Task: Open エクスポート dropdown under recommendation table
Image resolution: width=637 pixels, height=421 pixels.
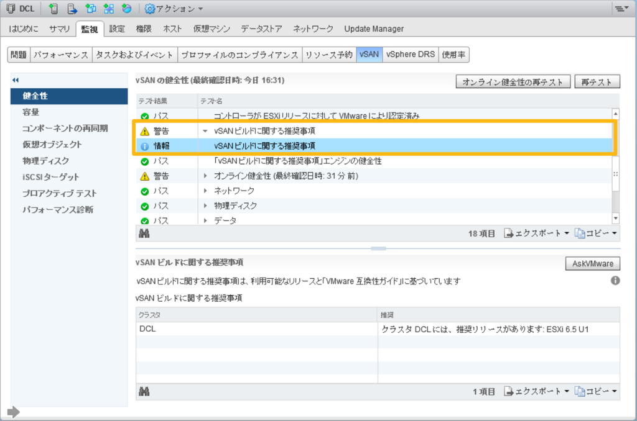Action: pyautogui.click(x=537, y=391)
